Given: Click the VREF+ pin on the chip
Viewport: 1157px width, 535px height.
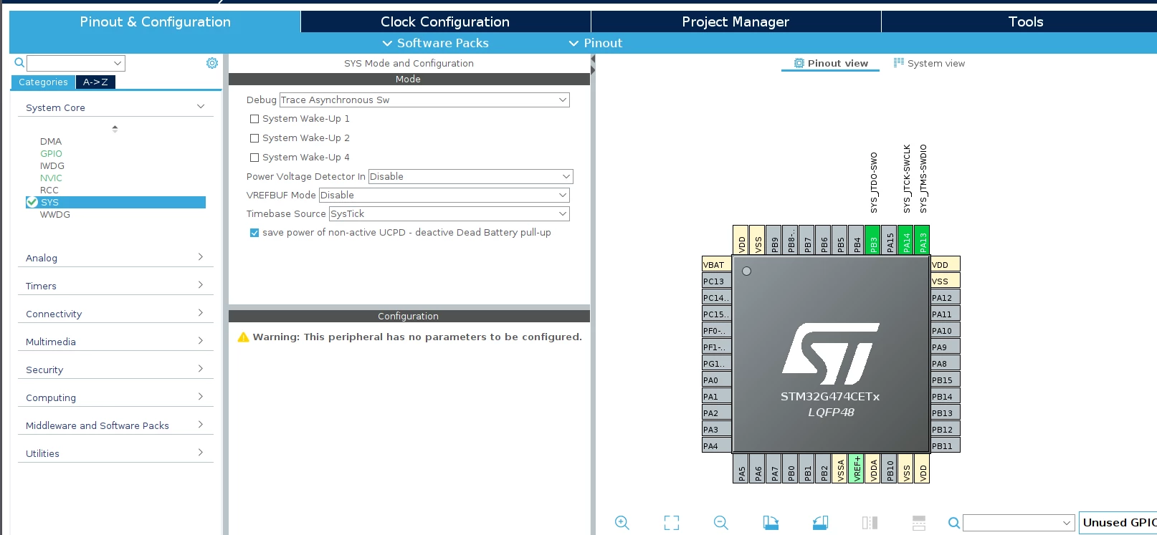Looking at the screenshot, I should 857,468.
